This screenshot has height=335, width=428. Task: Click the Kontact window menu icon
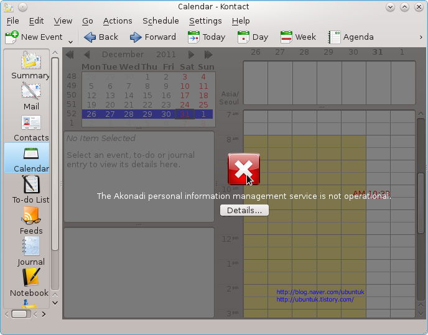(x=9, y=7)
